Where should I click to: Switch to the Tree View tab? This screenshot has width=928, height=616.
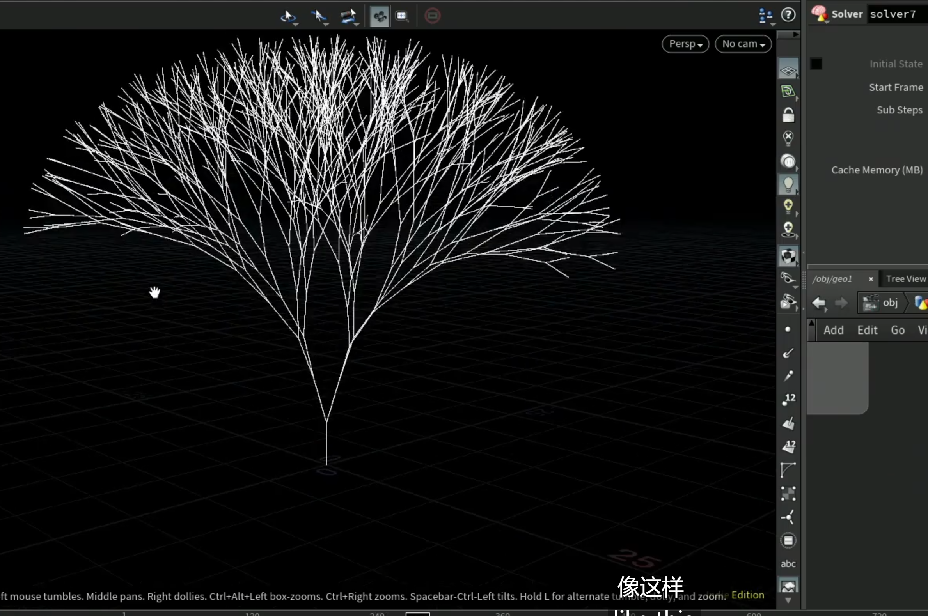[906, 279]
